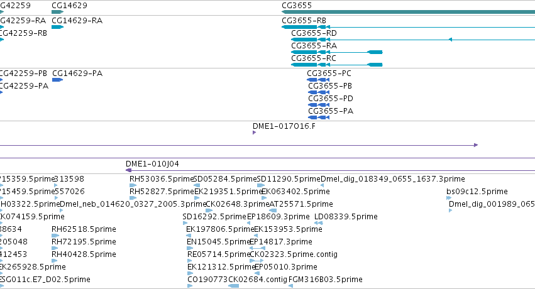Click the CG3655-RD transcript label
This screenshot has height=289, width=535.
pyautogui.click(x=314, y=33)
